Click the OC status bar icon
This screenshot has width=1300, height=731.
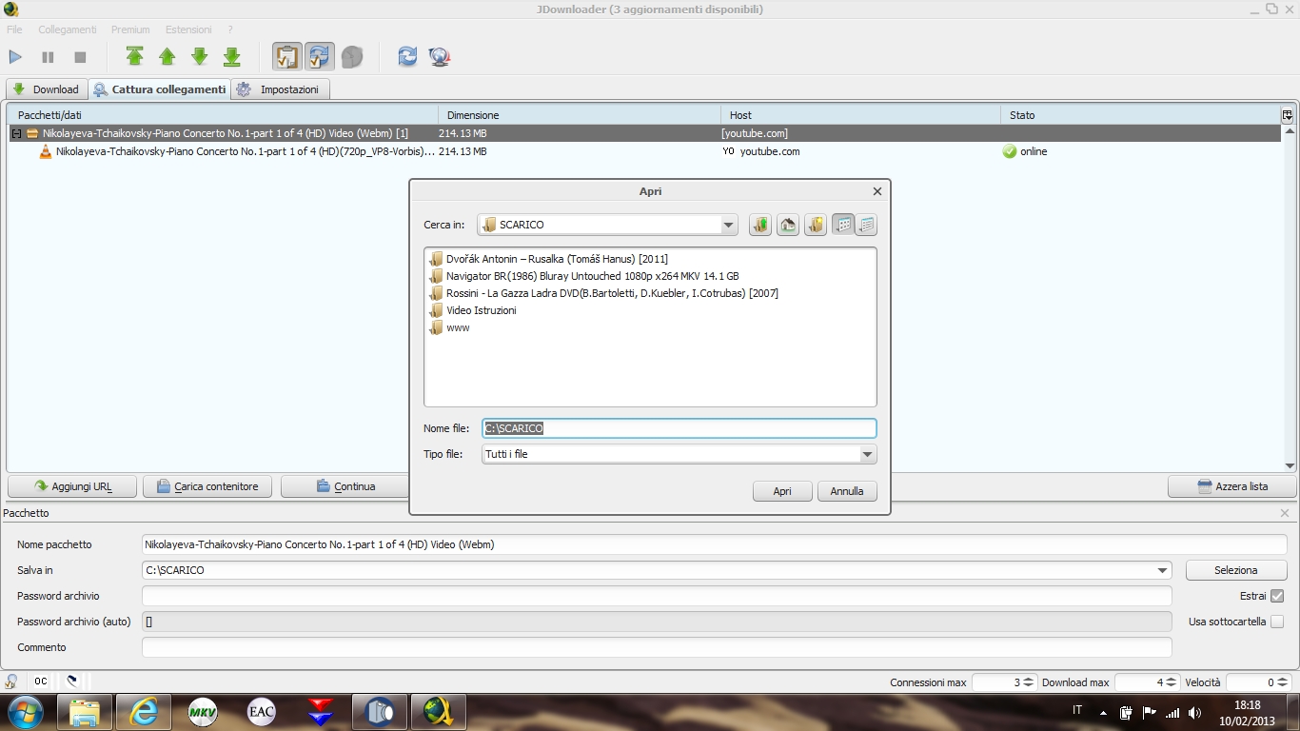tap(41, 682)
